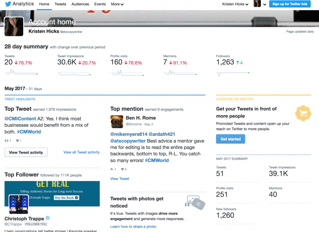The height and width of the screenshot is (232, 319).
Task: Open the View Tweet link
Action: [120, 179]
